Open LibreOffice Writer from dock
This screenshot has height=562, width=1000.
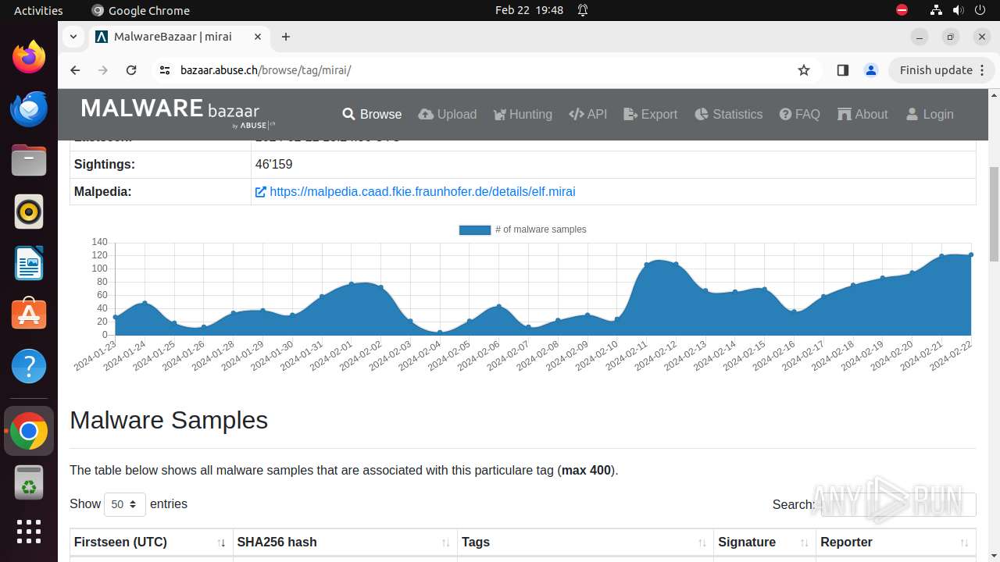[x=29, y=263]
